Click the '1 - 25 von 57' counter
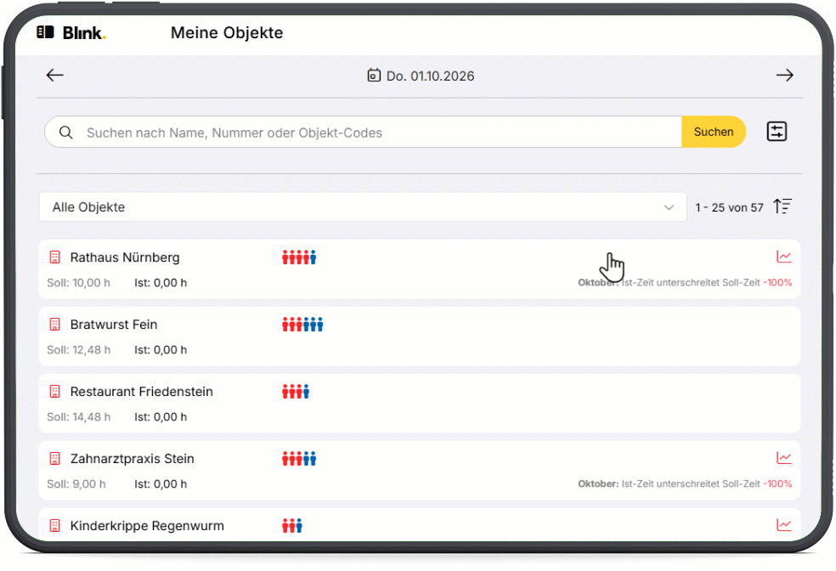 pyautogui.click(x=729, y=207)
